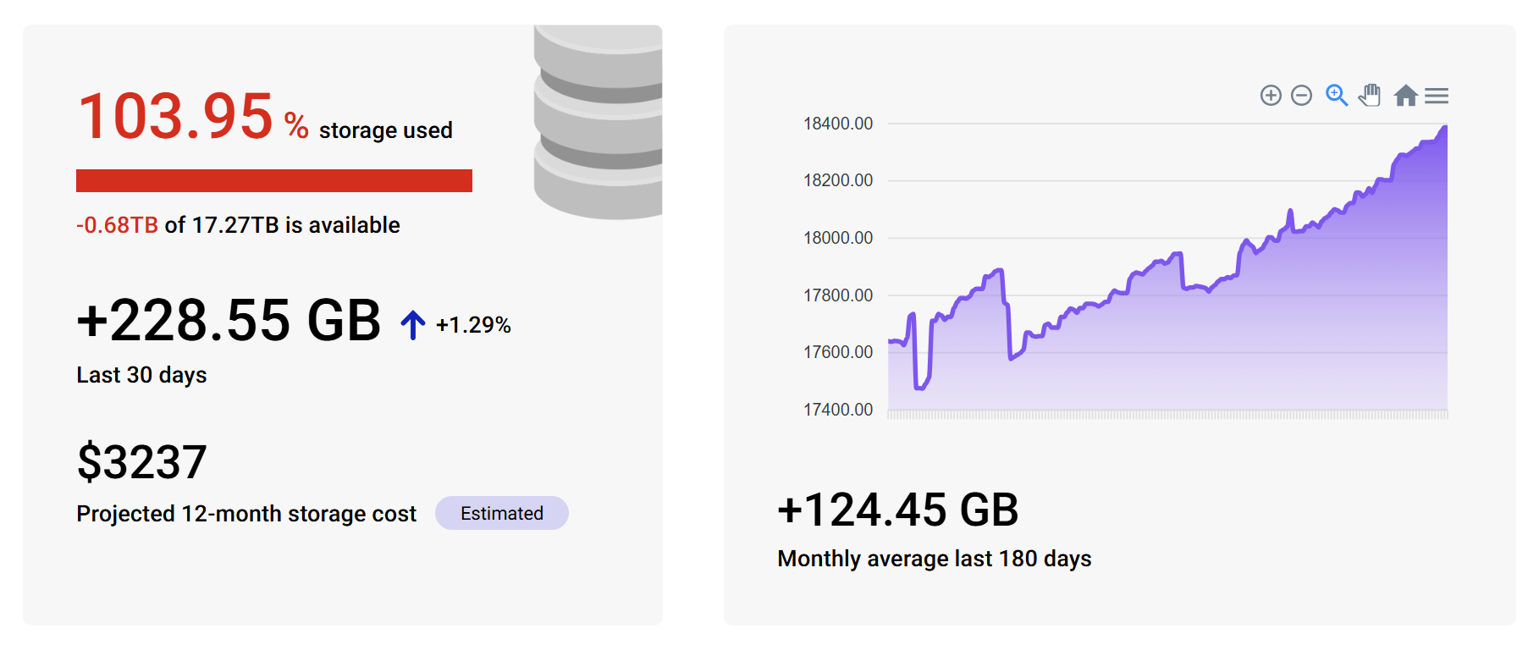
Task: Open the Last 30 days period selector
Action: [x=141, y=374]
